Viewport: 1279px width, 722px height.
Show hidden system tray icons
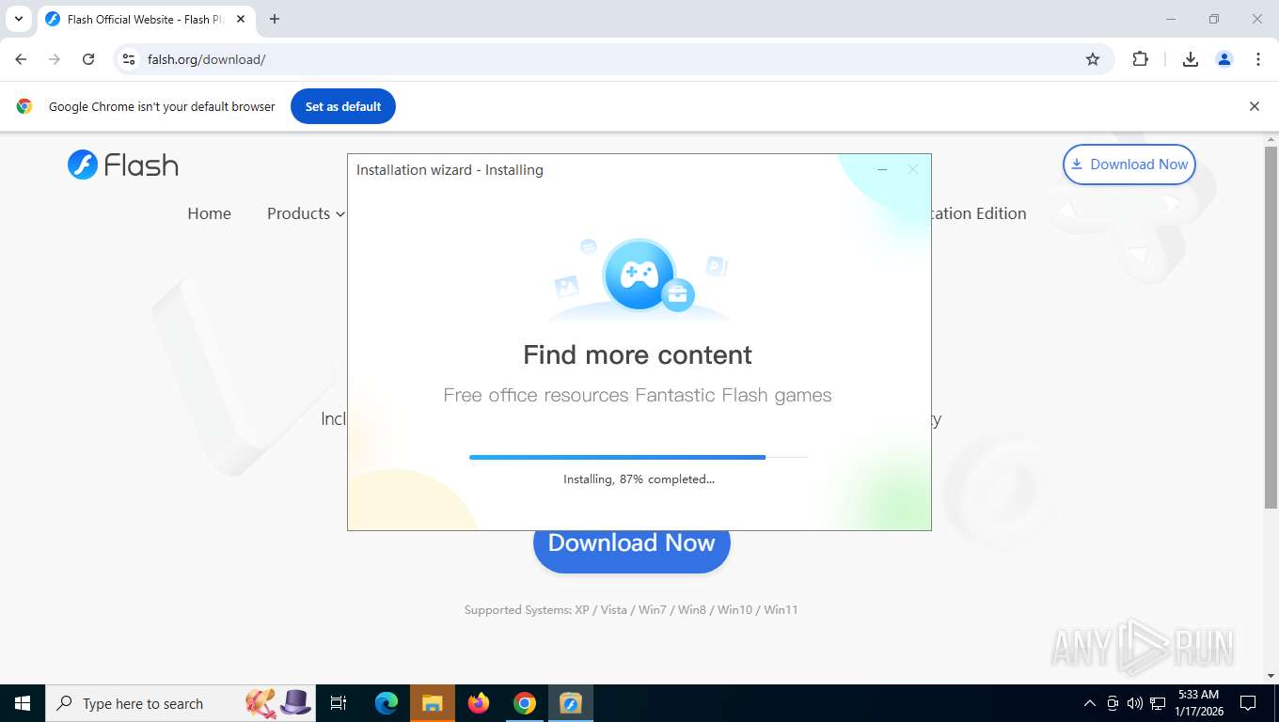pyautogui.click(x=1090, y=703)
